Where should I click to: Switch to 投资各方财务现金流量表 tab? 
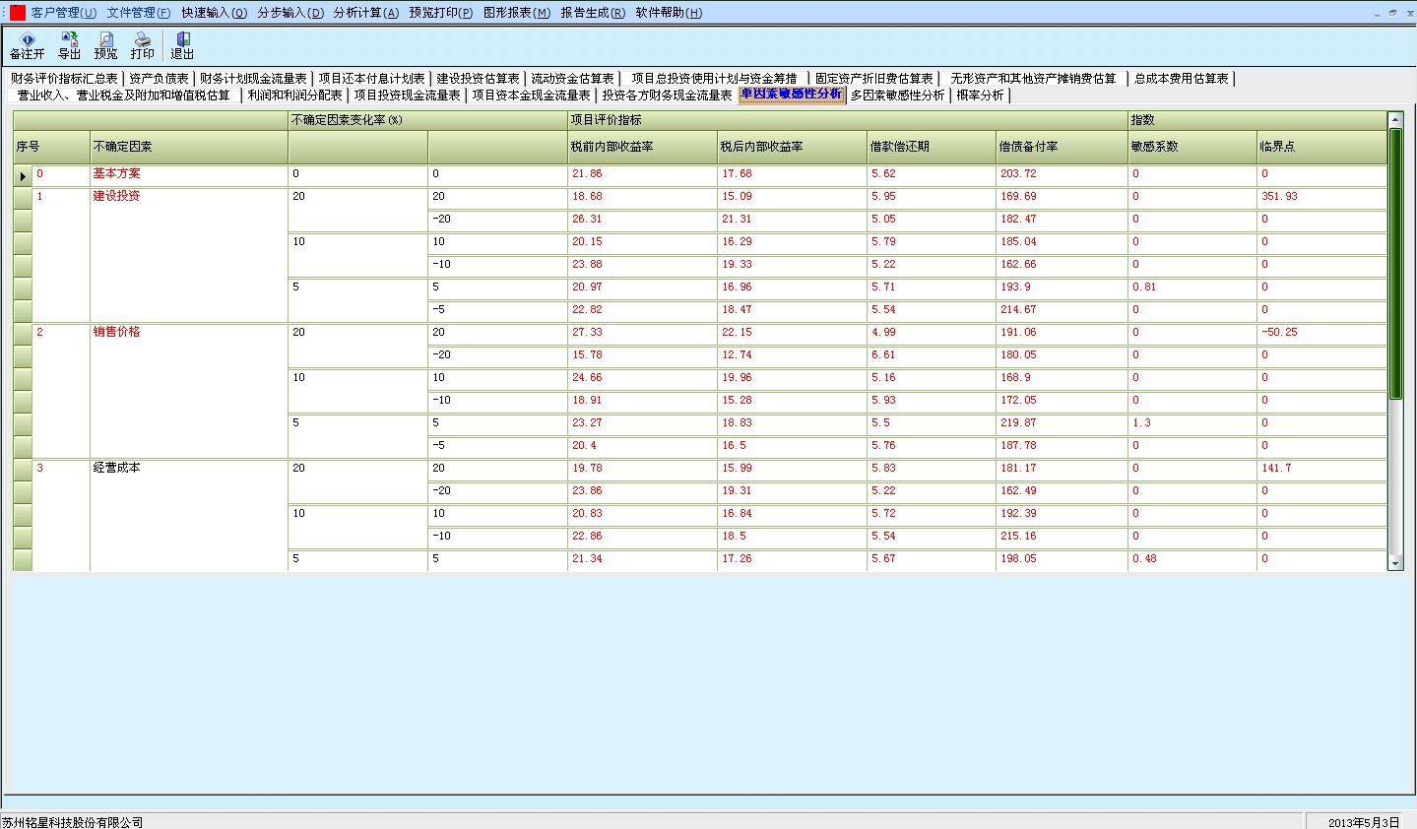[667, 96]
